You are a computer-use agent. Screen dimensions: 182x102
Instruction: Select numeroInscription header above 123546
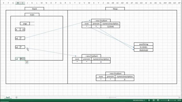click(x=110, y=24)
